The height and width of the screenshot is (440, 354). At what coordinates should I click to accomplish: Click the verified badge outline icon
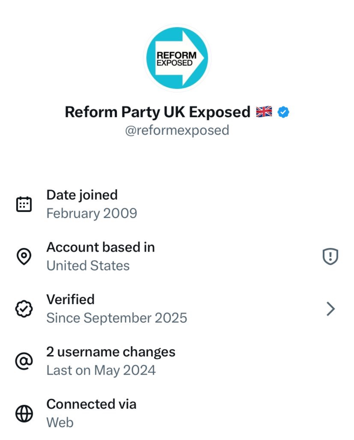[x=24, y=309]
